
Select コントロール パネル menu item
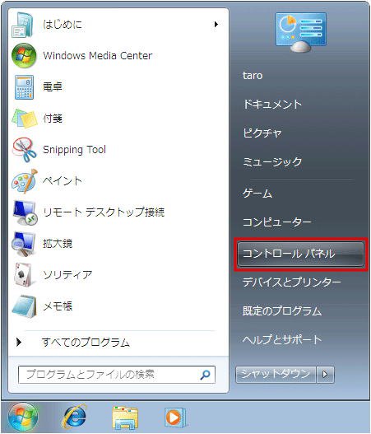point(301,254)
